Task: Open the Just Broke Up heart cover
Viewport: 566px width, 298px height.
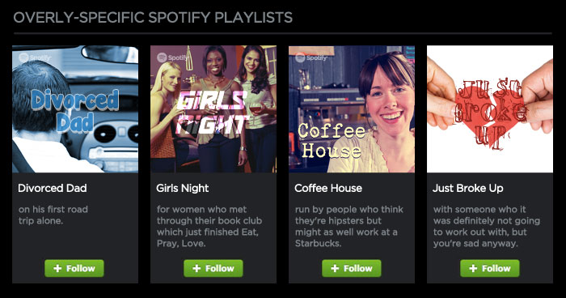Action: point(490,109)
